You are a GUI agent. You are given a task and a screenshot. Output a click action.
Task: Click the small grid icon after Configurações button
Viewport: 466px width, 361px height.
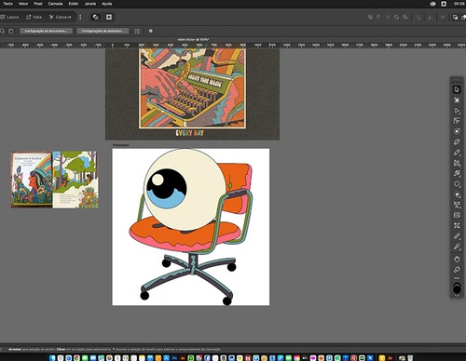(x=137, y=31)
